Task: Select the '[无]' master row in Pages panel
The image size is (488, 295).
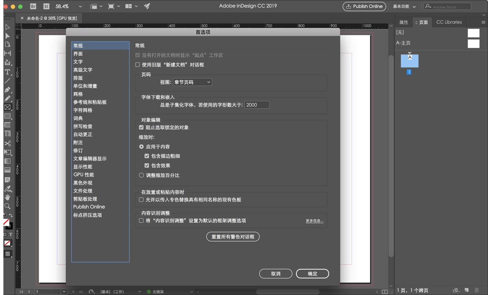Action: [438, 33]
